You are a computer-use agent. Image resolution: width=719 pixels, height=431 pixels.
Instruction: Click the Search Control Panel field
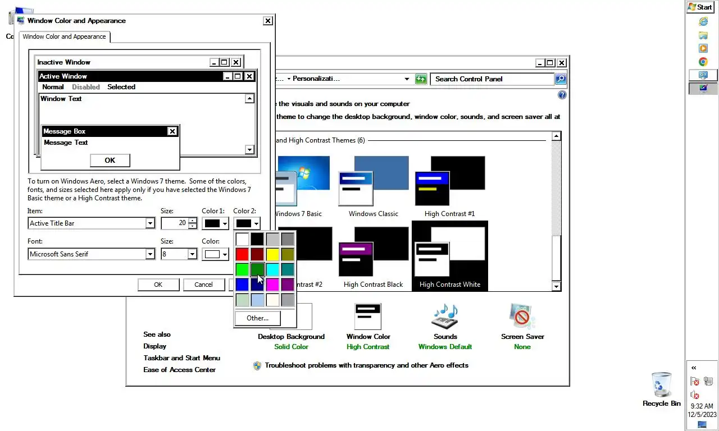click(x=493, y=79)
